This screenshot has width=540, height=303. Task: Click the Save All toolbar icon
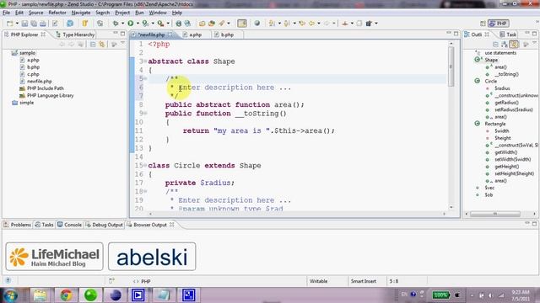tap(34, 24)
